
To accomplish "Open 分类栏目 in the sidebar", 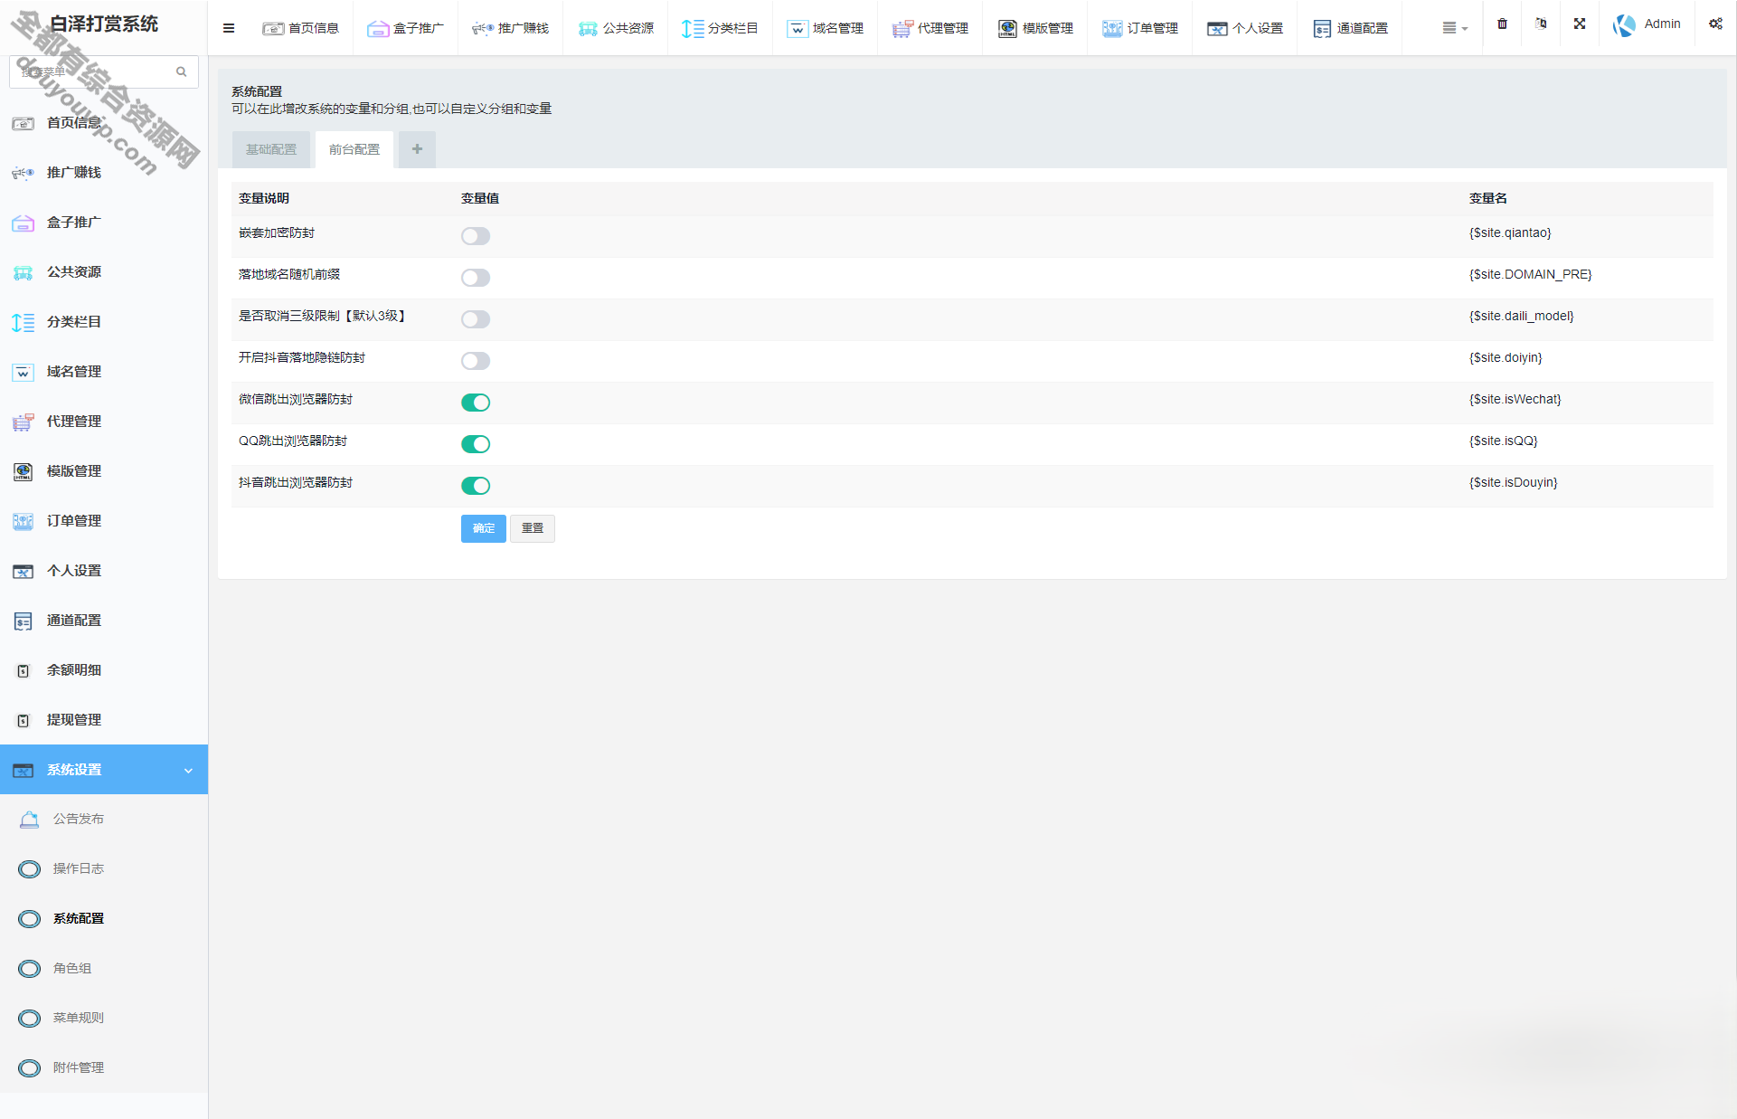I will click(x=104, y=322).
